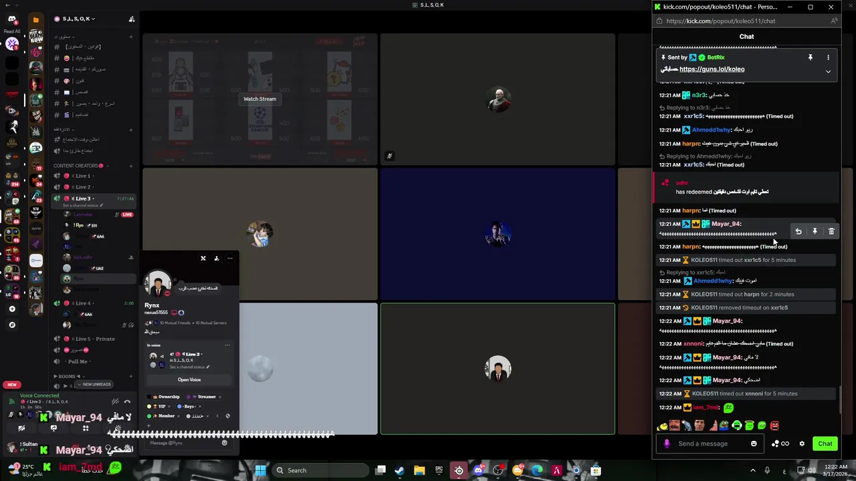Open Kick chat emote picker
Viewport: 856px width, 481px height.
(754, 444)
